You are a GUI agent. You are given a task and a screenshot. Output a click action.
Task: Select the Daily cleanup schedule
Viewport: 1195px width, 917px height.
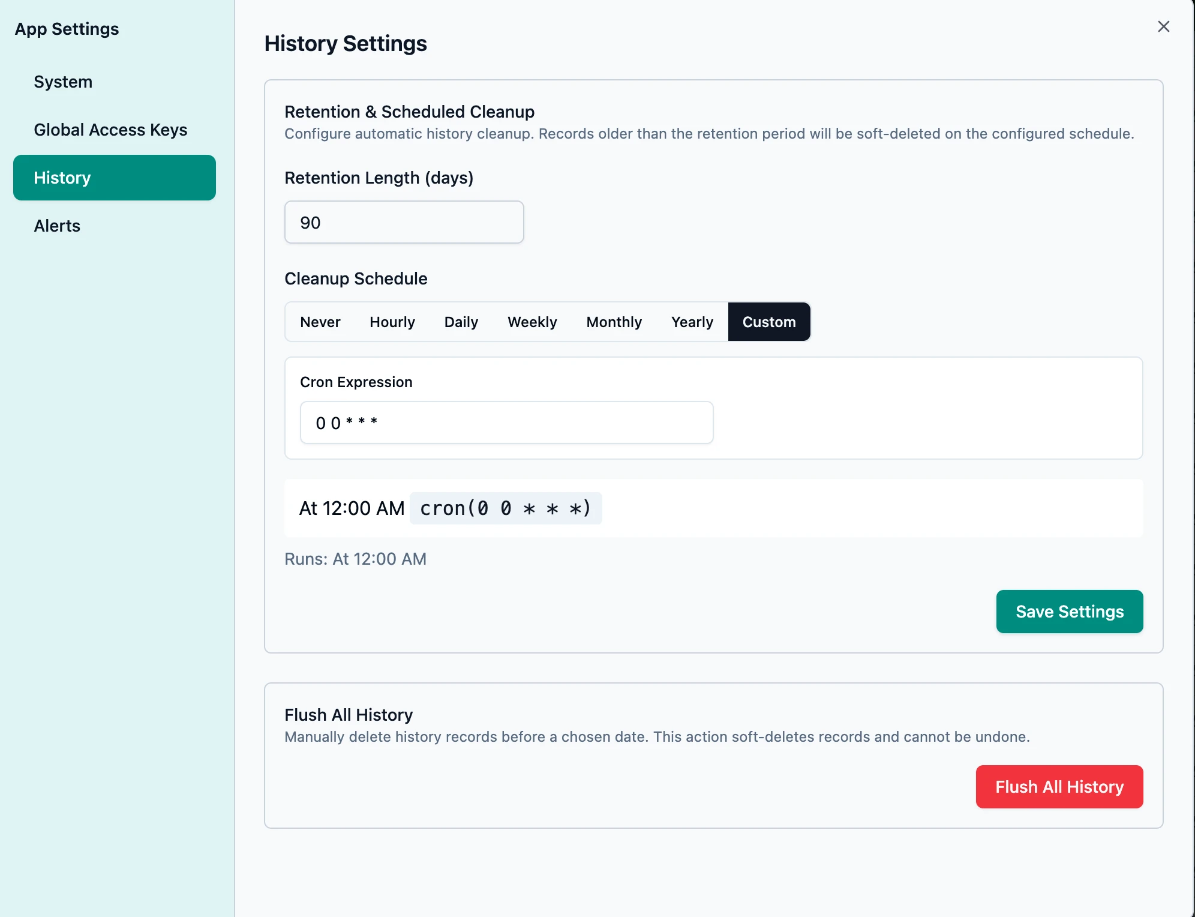point(461,322)
